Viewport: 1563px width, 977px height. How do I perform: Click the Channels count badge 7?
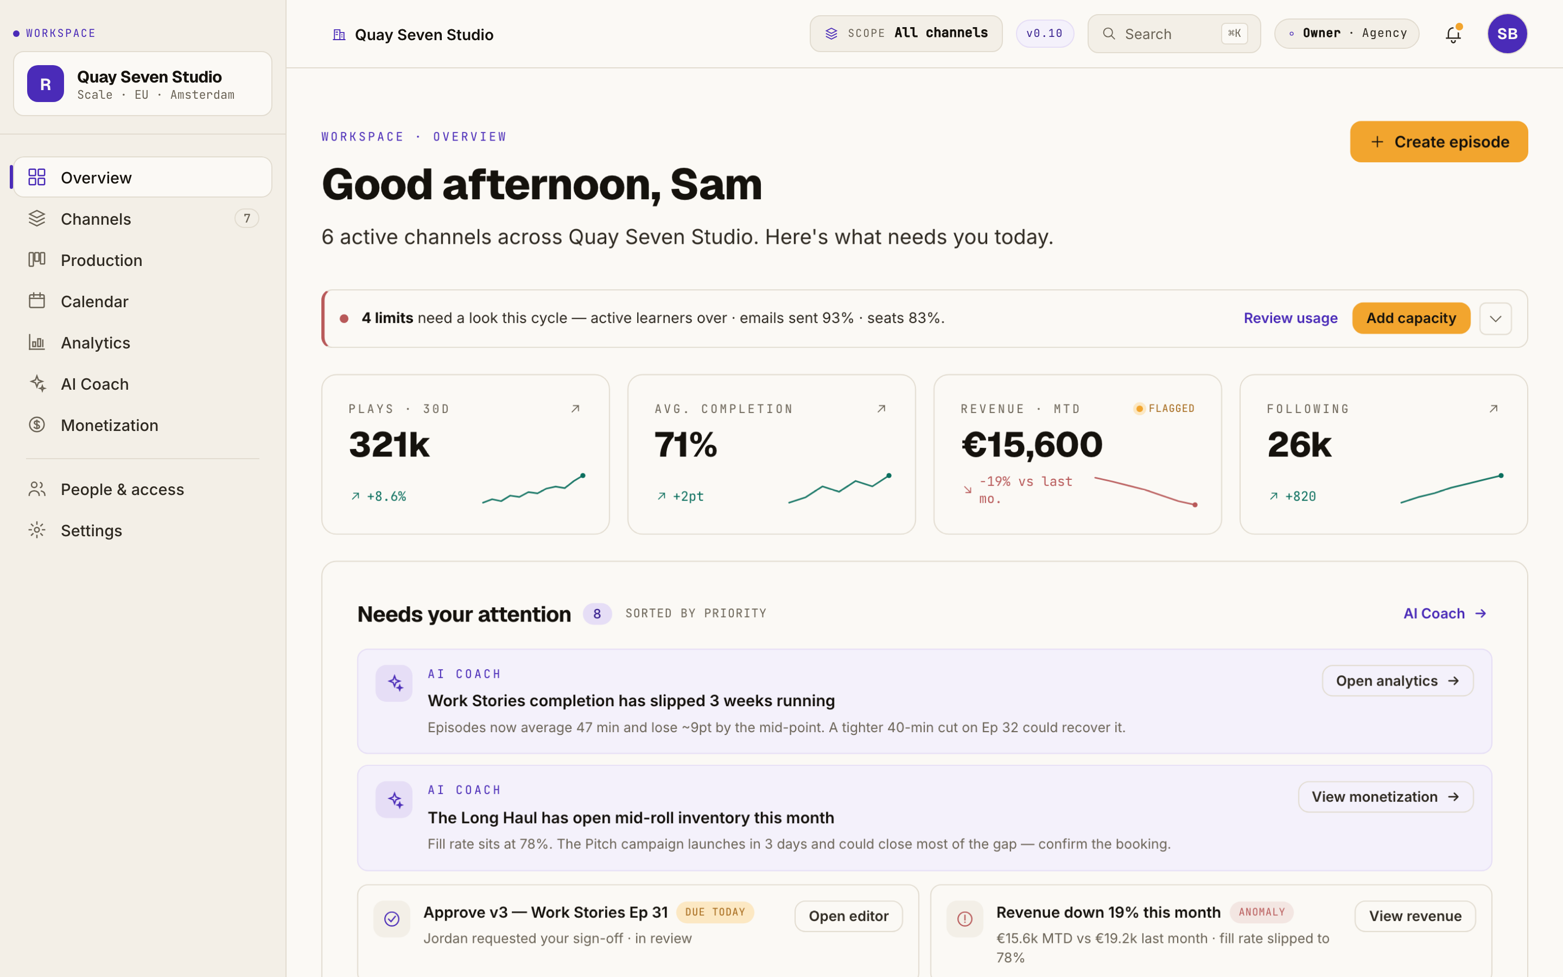(x=247, y=218)
